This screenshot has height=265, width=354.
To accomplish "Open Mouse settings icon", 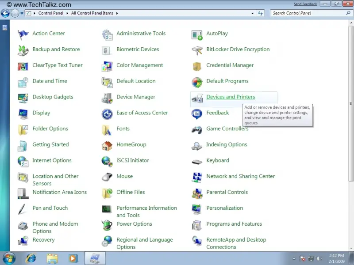I will point(107,177).
